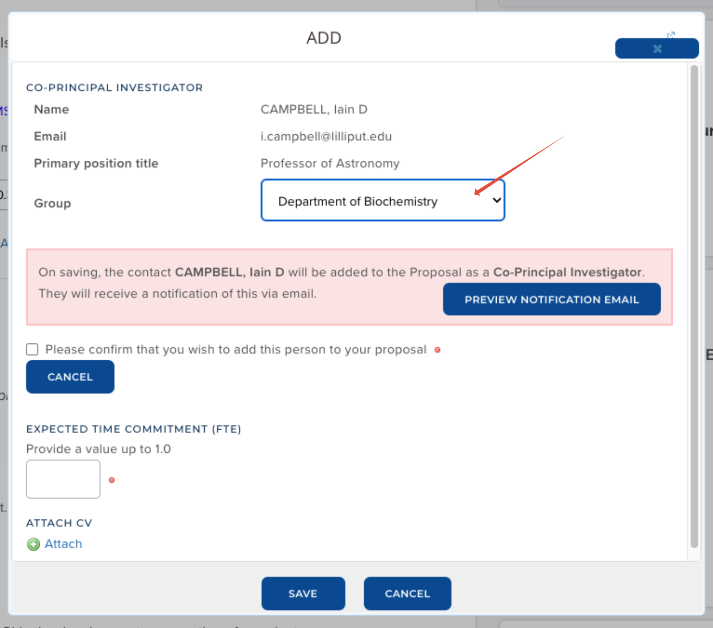Screen dimensions: 713x628
Task: Click the Professor of Astronomy text
Action: pos(330,163)
